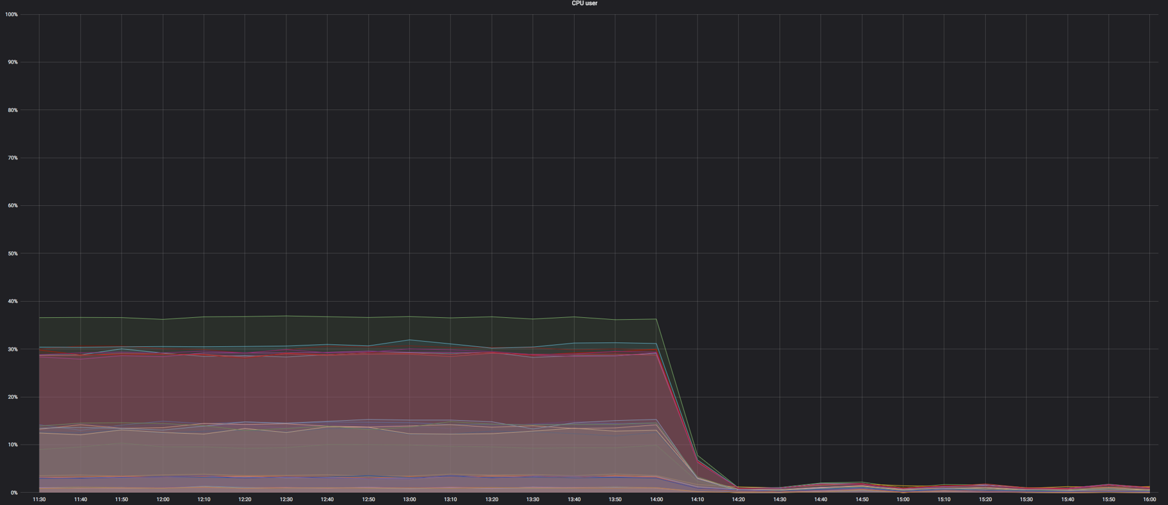Select the 90% y-axis label
This screenshot has height=505, width=1168.
click(x=12, y=62)
